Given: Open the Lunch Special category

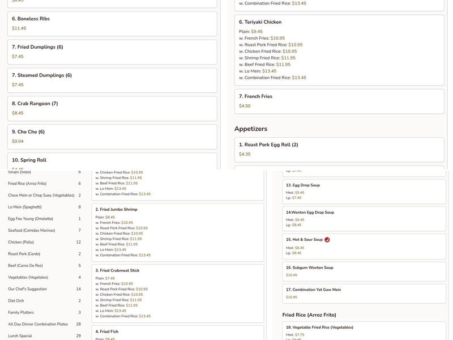Looking at the screenshot, I should coord(20,336).
